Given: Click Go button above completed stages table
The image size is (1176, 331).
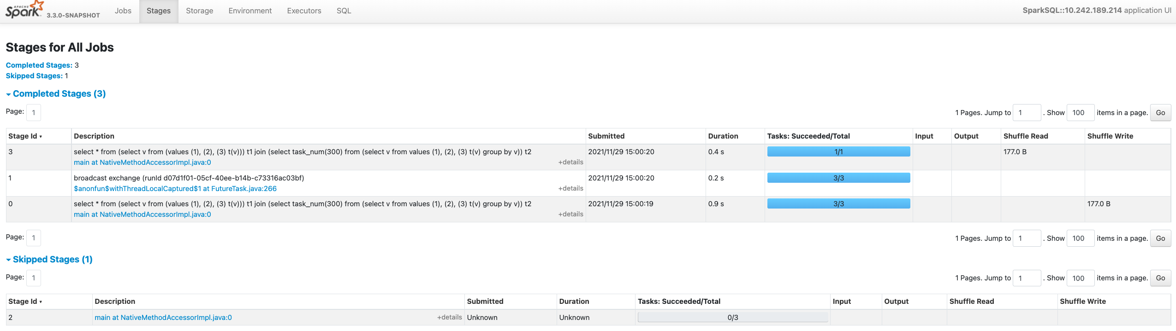Looking at the screenshot, I should click(1160, 113).
